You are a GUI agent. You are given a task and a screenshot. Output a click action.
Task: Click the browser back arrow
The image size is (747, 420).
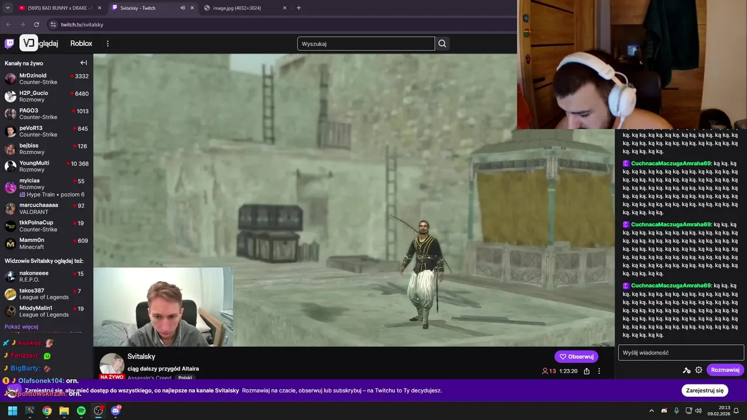click(x=8, y=24)
